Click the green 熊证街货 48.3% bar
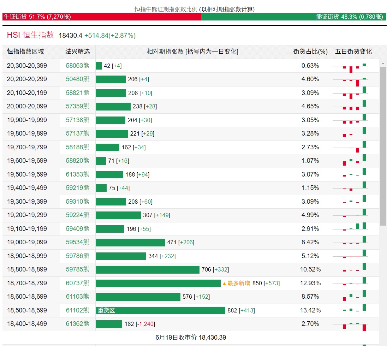The width and height of the screenshot is (387, 346). pos(293,17)
